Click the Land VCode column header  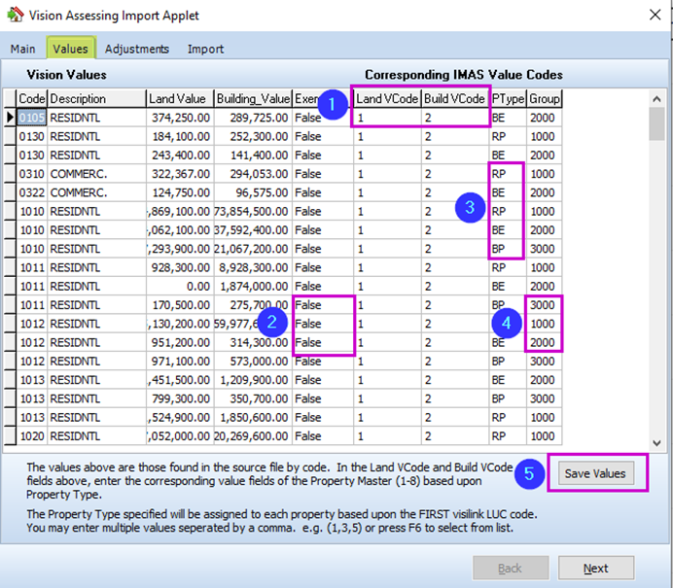(x=387, y=98)
